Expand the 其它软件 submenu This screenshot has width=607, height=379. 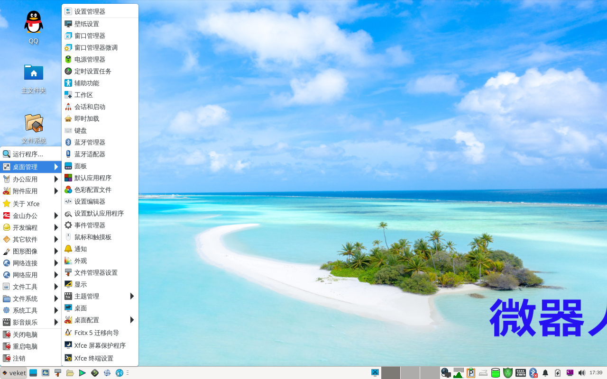click(x=31, y=239)
